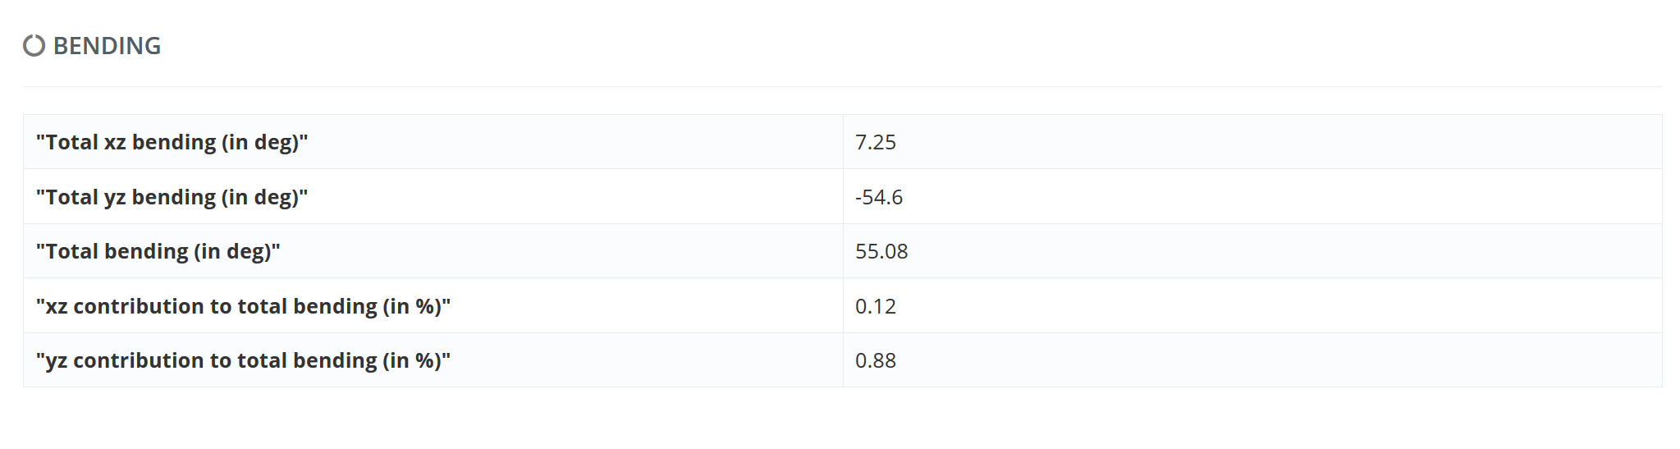
Task: Click the word "yz" in second row
Action: point(115,198)
